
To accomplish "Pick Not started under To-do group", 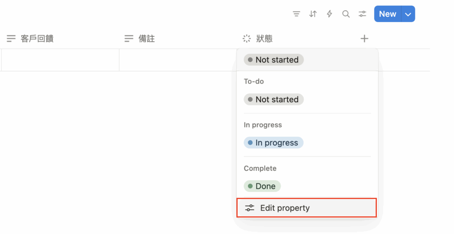I will pyautogui.click(x=273, y=100).
